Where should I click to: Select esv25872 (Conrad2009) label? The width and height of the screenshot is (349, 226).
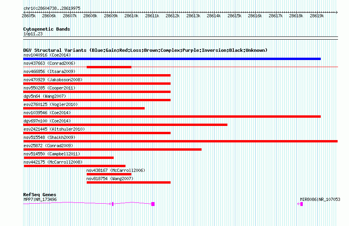pyautogui.click(x=48, y=146)
